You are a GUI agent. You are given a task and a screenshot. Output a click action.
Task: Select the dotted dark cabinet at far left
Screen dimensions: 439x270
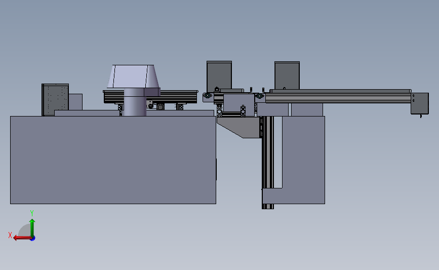[x=55, y=99]
